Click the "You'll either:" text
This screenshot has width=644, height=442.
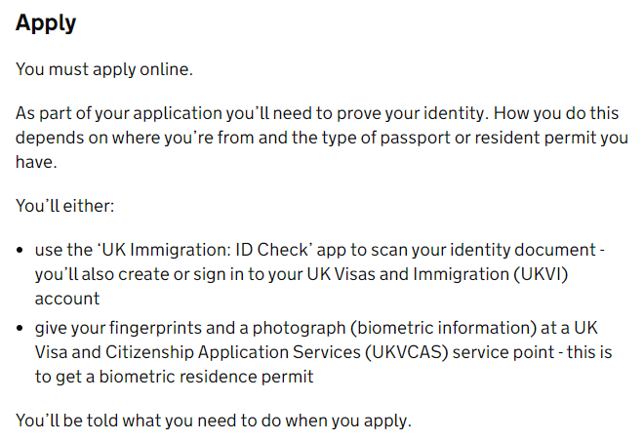[64, 206]
